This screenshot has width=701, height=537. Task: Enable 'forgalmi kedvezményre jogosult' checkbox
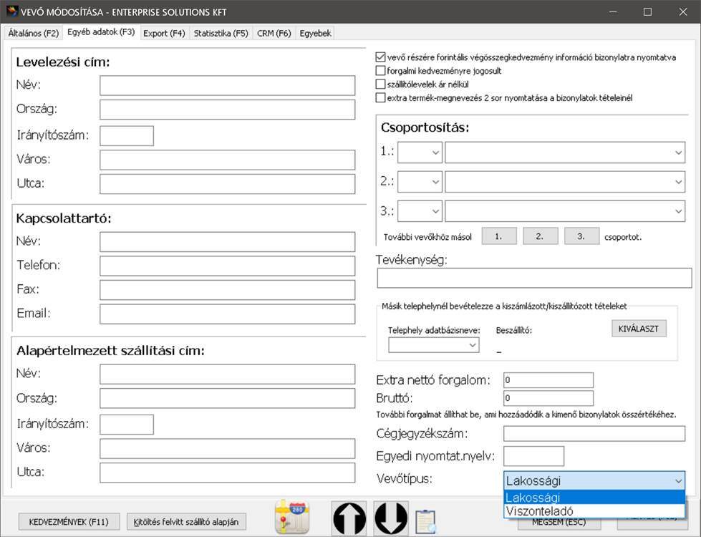[380, 71]
